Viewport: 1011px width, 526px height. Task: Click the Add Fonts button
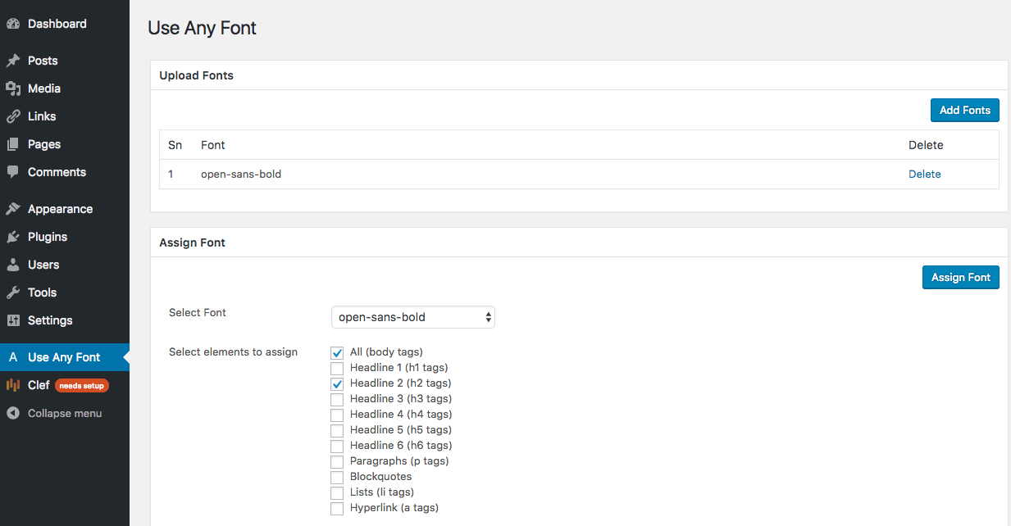pyautogui.click(x=964, y=111)
